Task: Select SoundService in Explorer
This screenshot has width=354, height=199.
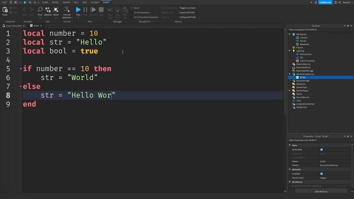Action: tap(303, 97)
